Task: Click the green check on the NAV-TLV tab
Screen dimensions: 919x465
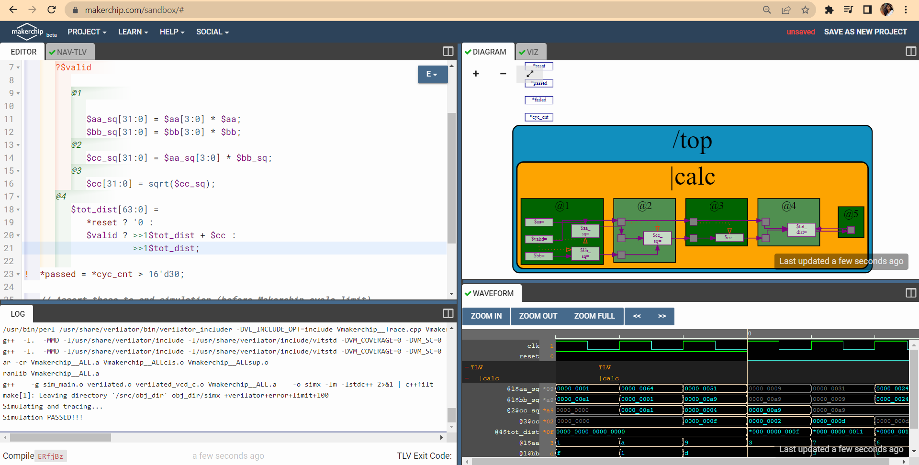Action: point(51,52)
